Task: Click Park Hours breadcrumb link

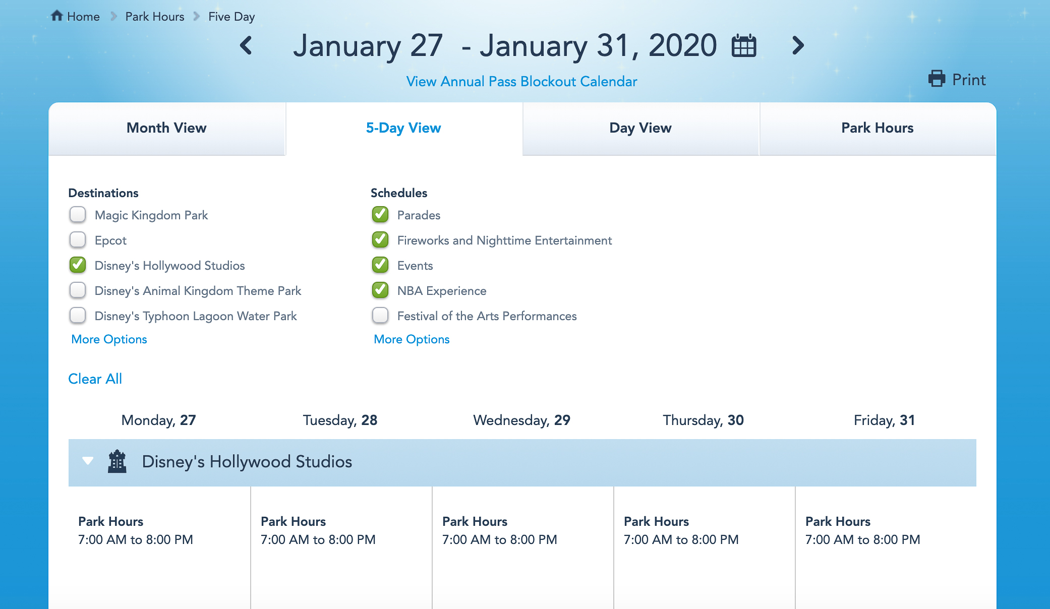Action: pyautogui.click(x=155, y=17)
